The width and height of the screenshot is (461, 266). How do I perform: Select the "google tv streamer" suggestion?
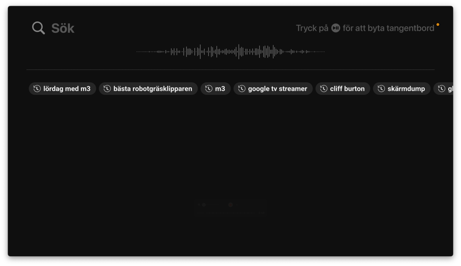[273, 88]
